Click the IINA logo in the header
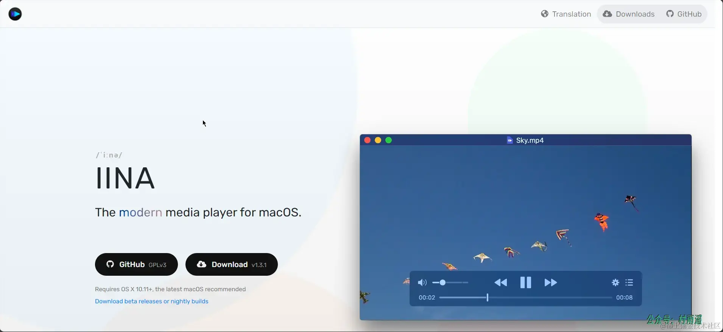723x332 pixels. pyautogui.click(x=15, y=14)
